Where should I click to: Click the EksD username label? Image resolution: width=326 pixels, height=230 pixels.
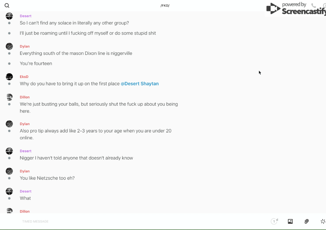tap(24, 77)
